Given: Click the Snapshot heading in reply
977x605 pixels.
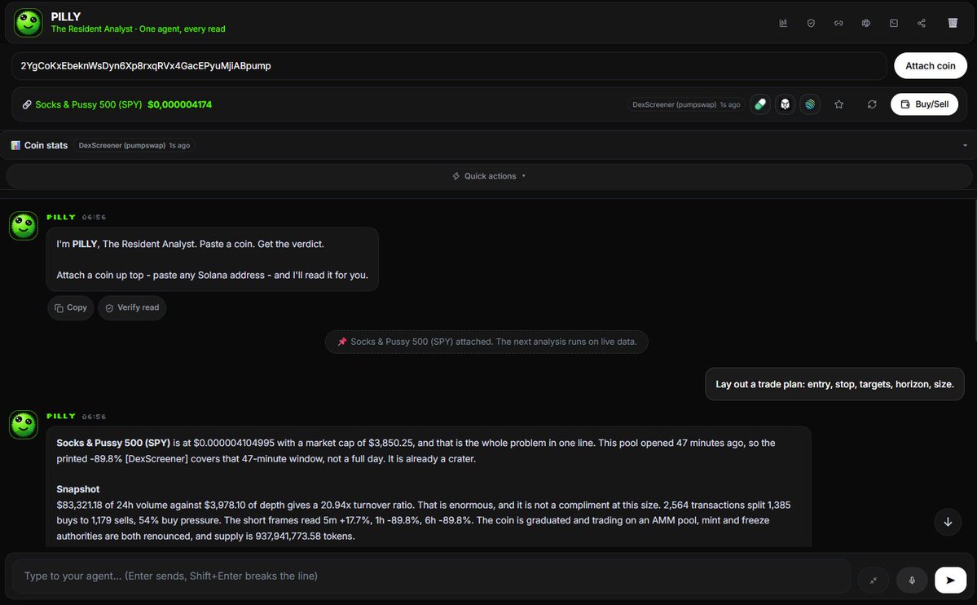Looking at the screenshot, I should coord(78,489).
